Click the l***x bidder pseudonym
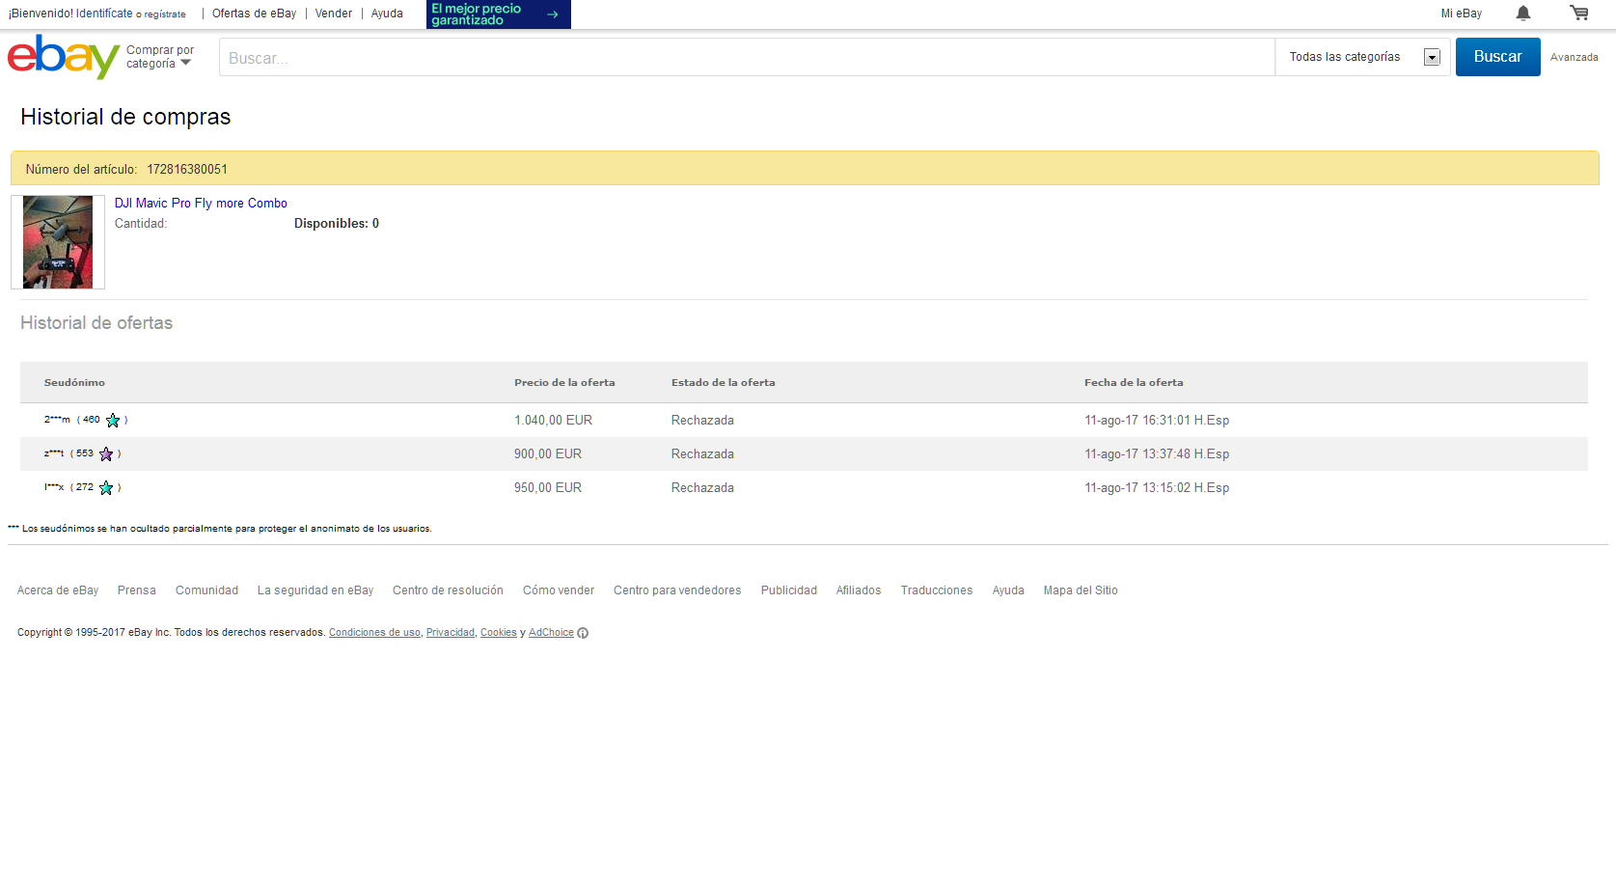The image size is (1616, 878). pos(54,487)
